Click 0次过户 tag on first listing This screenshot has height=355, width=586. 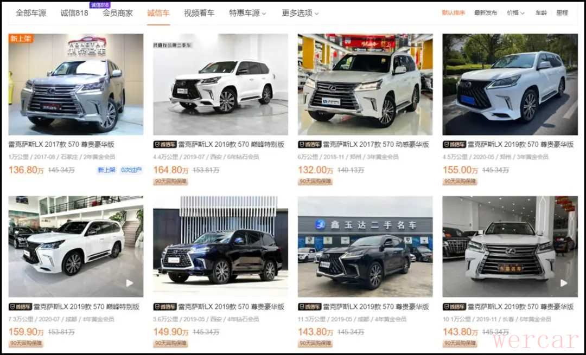coord(131,170)
